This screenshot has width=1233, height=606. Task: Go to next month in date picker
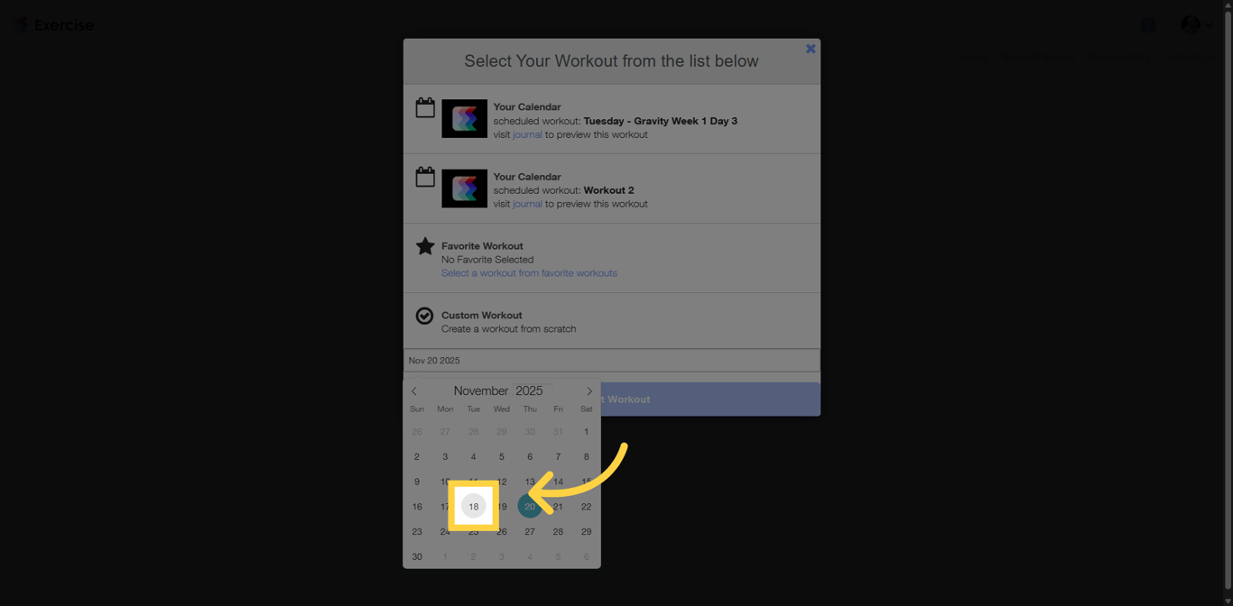click(x=589, y=391)
